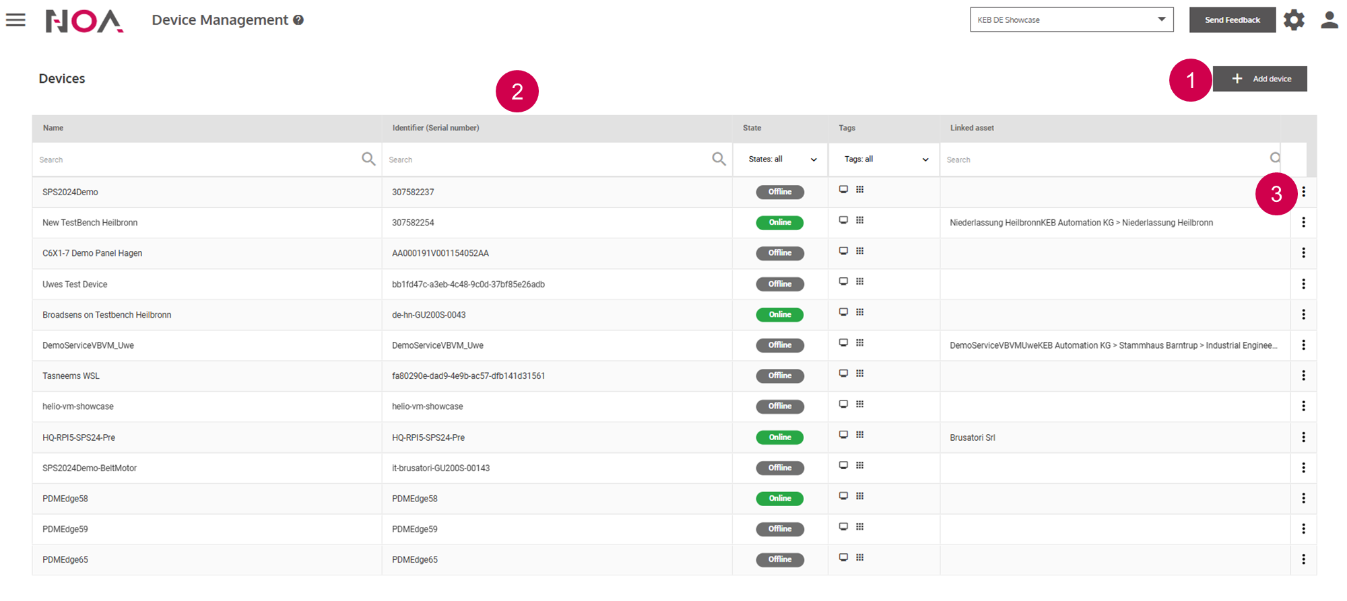Viewport: 1347px width, 601px height.
Task: Click monitor tag icon for SPS2024Demo row
Action: [843, 190]
